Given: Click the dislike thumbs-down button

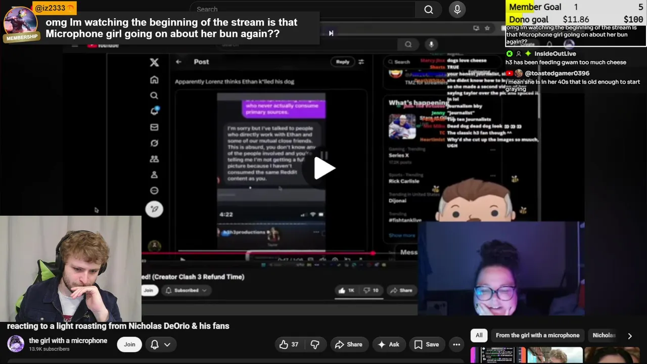Looking at the screenshot, I should coord(315,344).
